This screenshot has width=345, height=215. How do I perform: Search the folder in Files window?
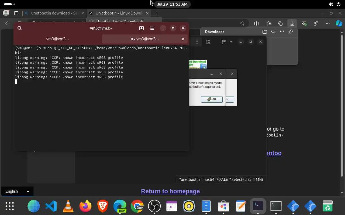208,42
